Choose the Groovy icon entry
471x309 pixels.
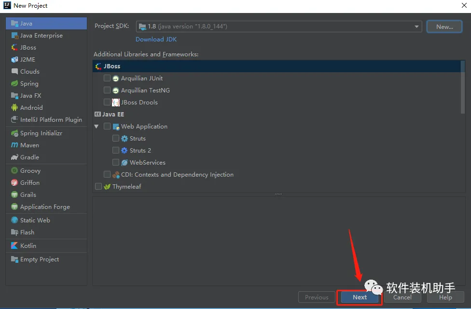(x=14, y=170)
